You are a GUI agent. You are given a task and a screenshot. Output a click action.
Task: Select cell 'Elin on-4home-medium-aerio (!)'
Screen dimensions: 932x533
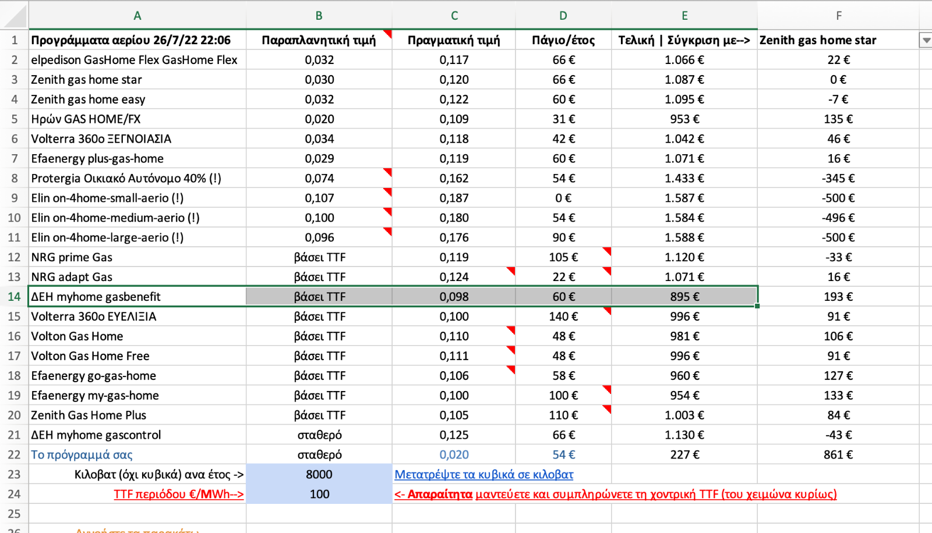(x=137, y=218)
